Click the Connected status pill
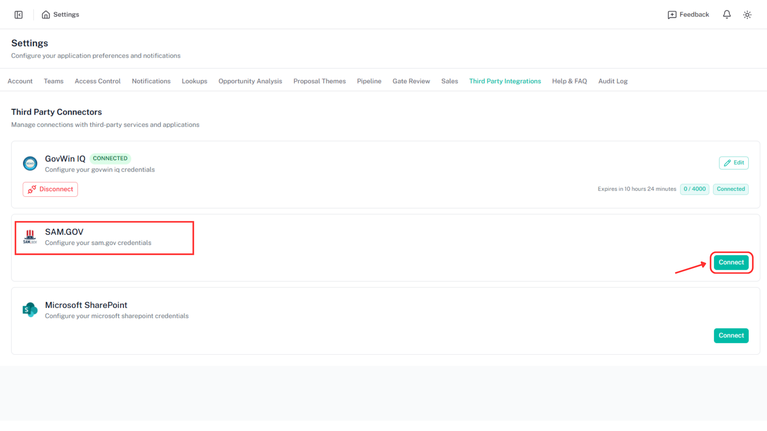Image resolution: width=767 pixels, height=431 pixels. pyautogui.click(x=730, y=189)
